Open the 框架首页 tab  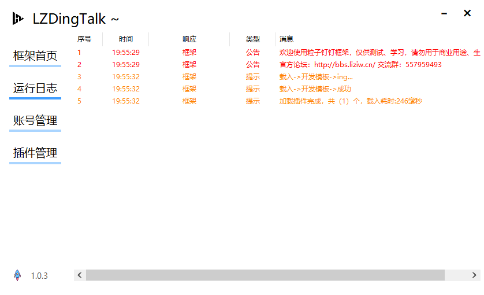point(35,56)
